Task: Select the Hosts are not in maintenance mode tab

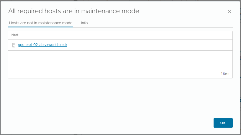Action: pos(41,23)
